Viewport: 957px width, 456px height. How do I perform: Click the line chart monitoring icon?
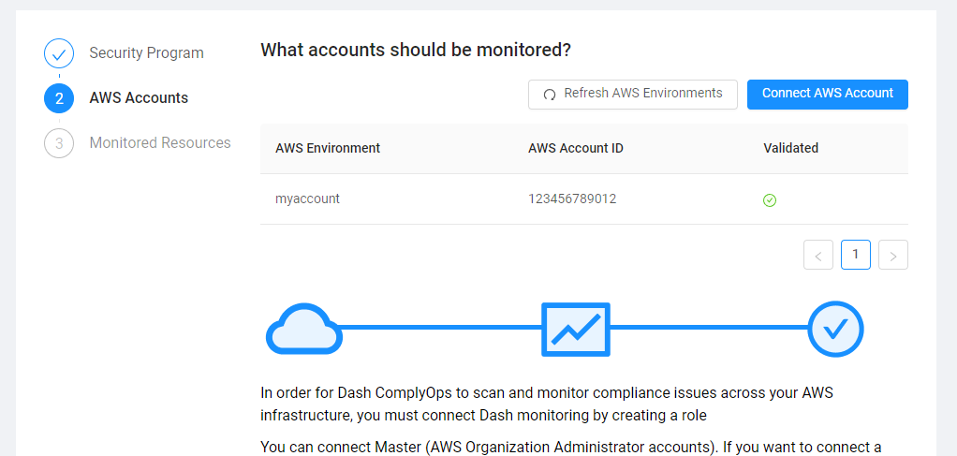(576, 329)
